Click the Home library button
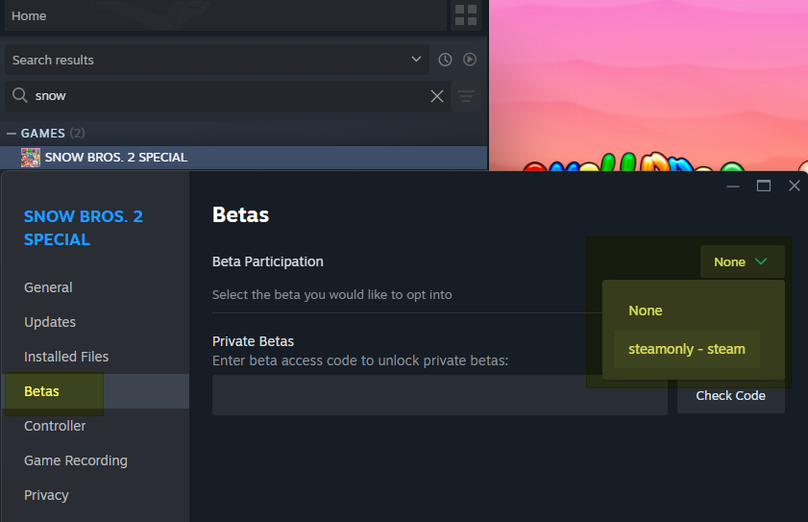 [x=225, y=15]
